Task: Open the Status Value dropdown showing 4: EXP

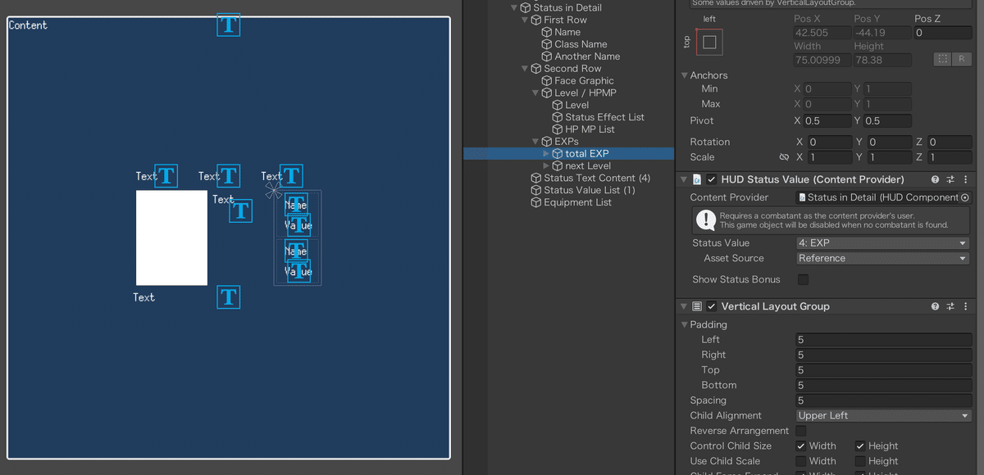Action: pyautogui.click(x=883, y=243)
